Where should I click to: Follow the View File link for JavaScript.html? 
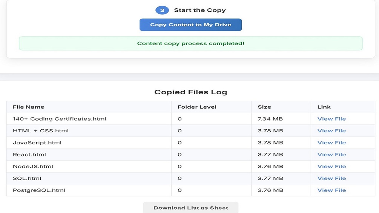click(x=331, y=143)
